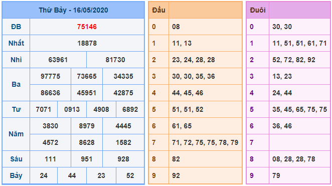Click the Nhì row label
Viewport: 332px width, 186px height.
click(x=16, y=60)
